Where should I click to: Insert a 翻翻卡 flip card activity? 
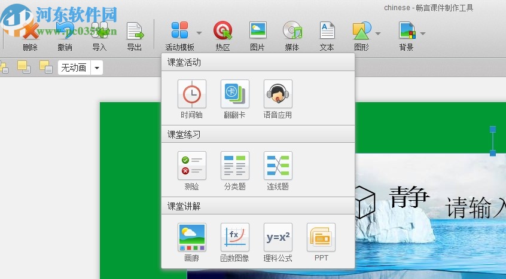pos(235,94)
